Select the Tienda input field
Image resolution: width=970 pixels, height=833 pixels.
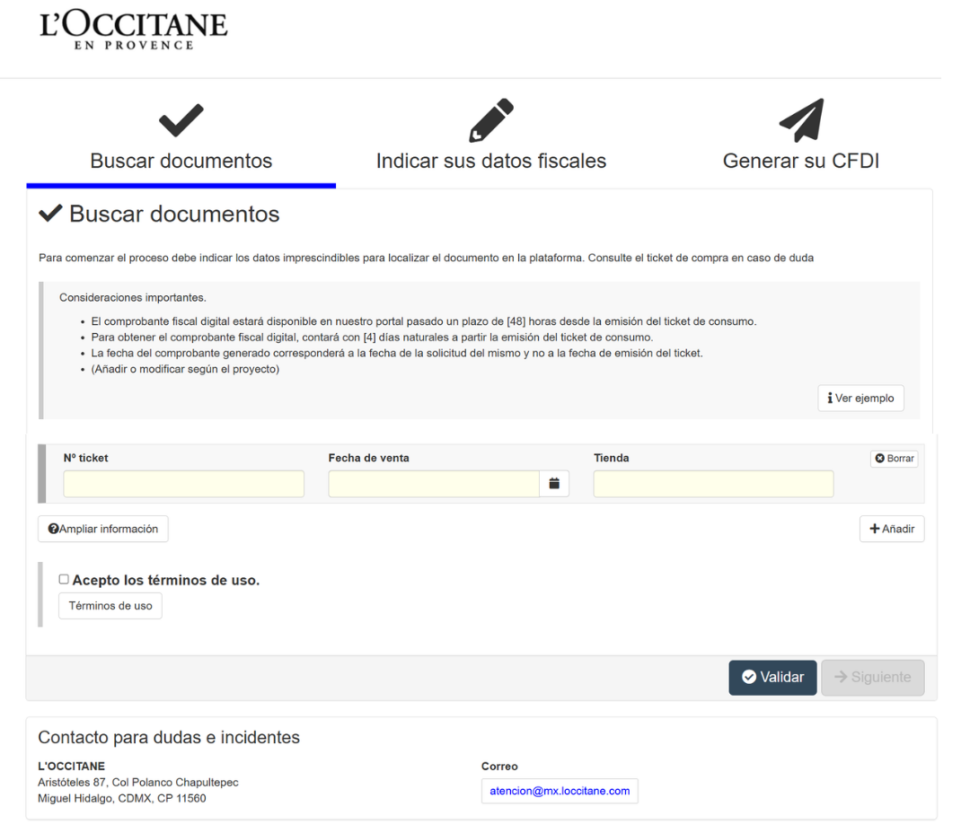[713, 484]
